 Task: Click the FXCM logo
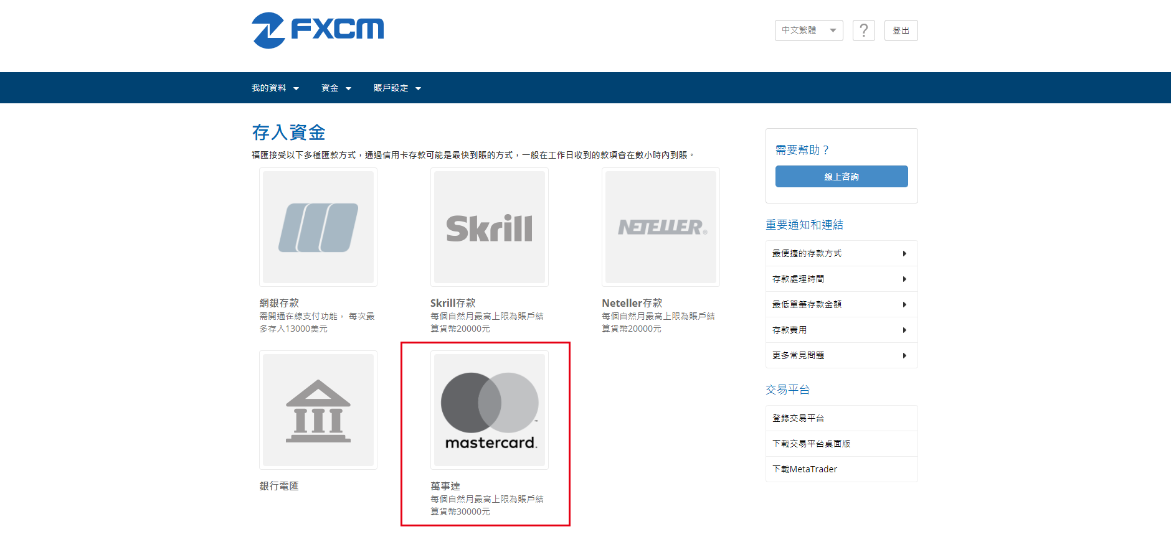(x=318, y=30)
